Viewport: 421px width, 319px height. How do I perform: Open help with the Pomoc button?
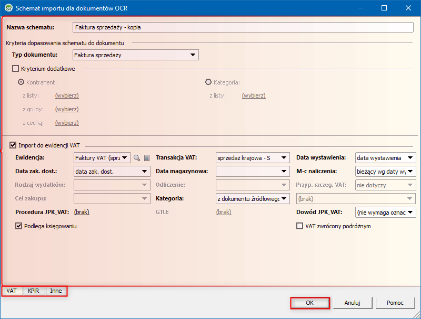(395, 303)
